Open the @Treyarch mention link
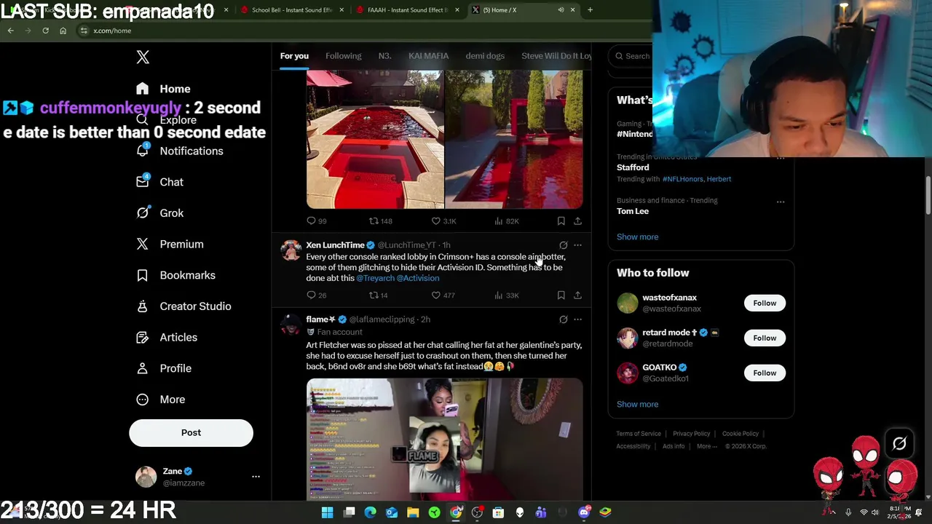Viewport: 932px width, 524px height. click(x=375, y=278)
